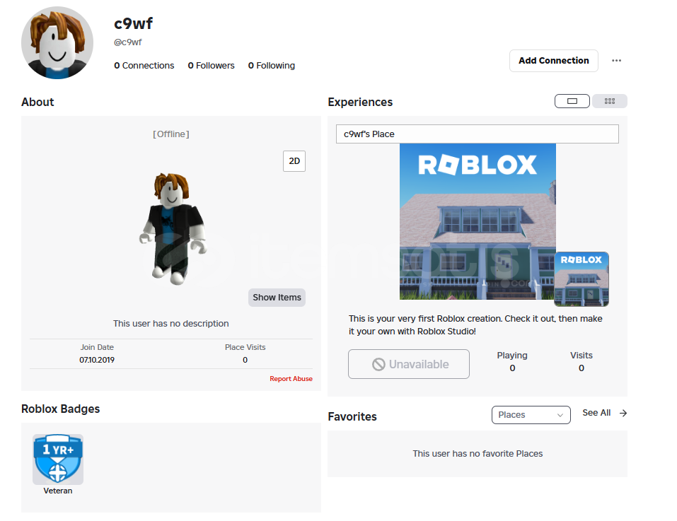Image resolution: width=677 pixels, height=521 pixels.
Task: Toggle the avatar to 2D view
Action: [294, 161]
